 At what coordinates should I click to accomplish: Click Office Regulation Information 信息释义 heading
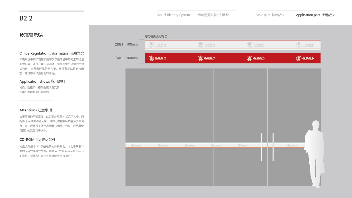point(52,53)
